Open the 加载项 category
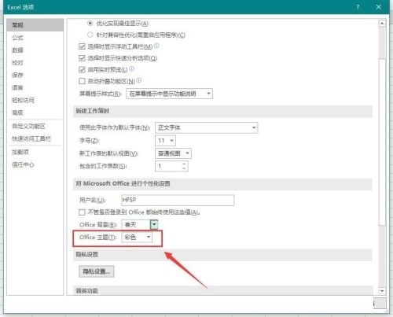The height and width of the screenshot is (317, 393). [x=20, y=152]
